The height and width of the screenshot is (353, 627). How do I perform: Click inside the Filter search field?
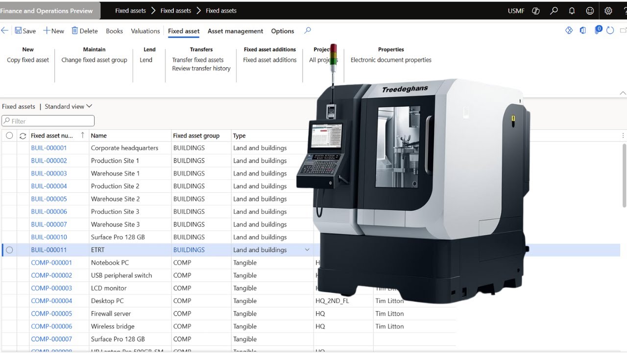click(48, 121)
